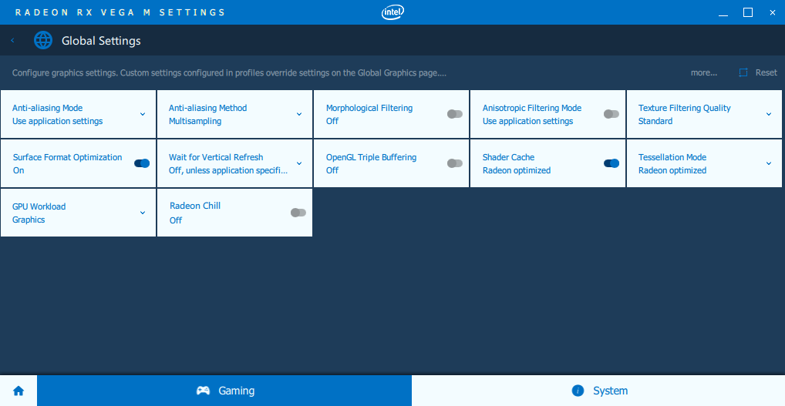This screenshot has height=406, width=785.
Task: Open Wait for Vertical Refresh dropdown
Action: (299, 163)
